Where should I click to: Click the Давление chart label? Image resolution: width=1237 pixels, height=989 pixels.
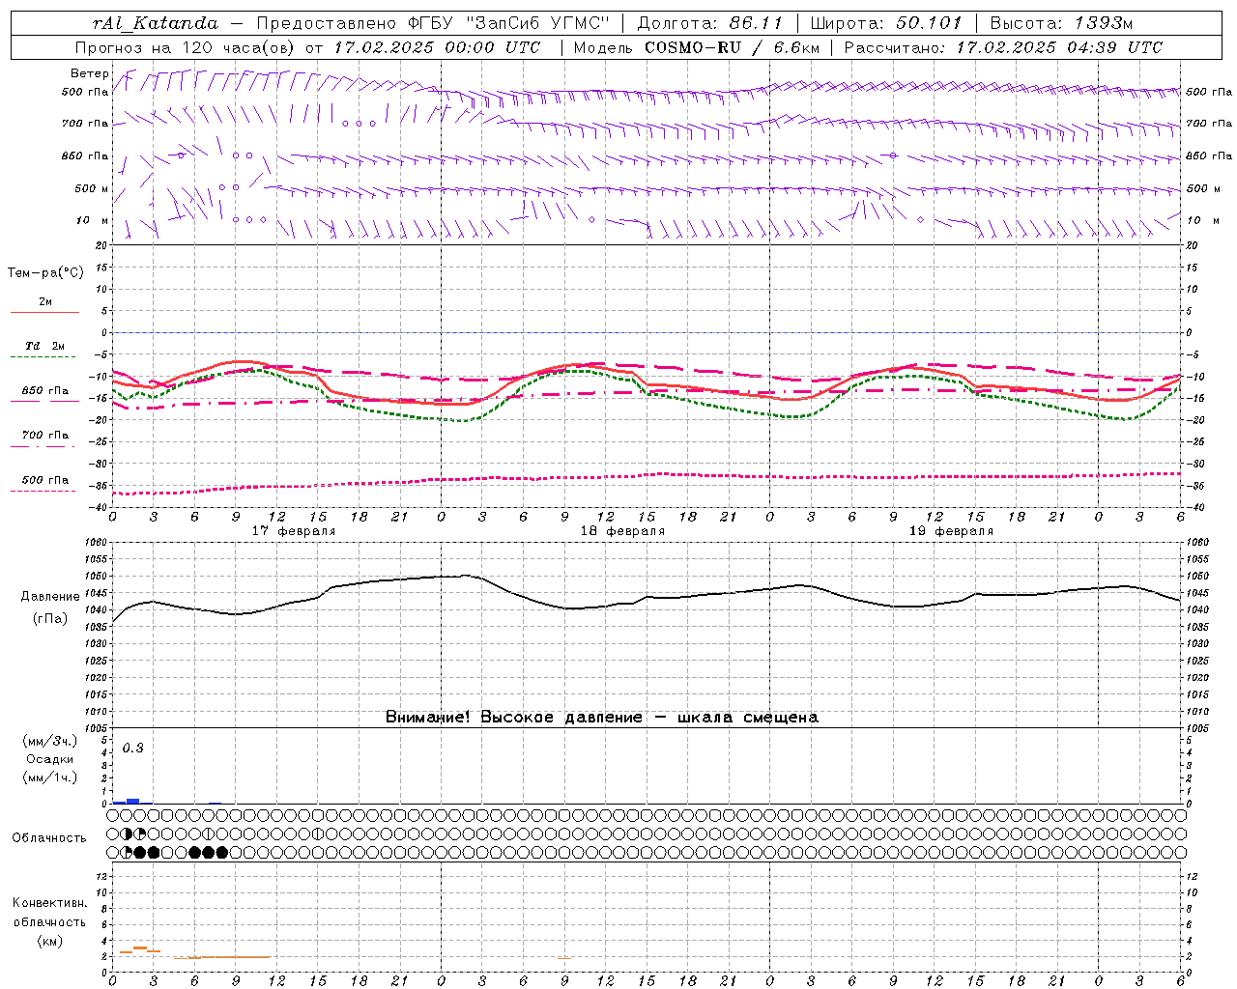click(50, 597)
